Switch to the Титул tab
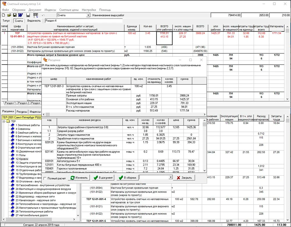This screenshot has width=291, height=227. (6, 21)
